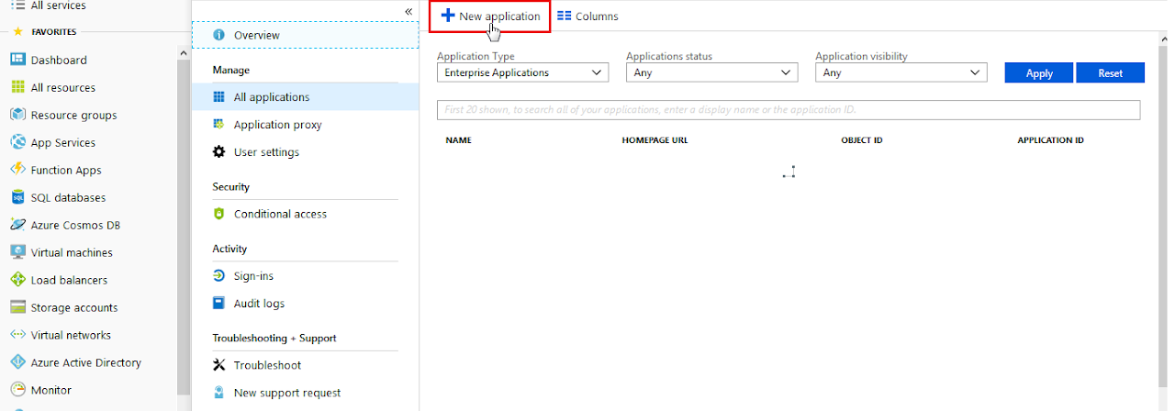Click the Overview info icon
The image size is (1175, 411).
(x=218, y=35)
